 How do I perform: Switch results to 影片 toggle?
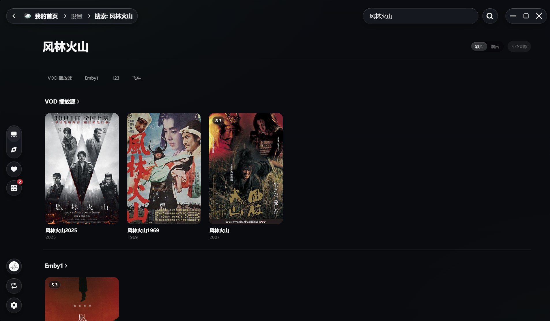[479, 46]
